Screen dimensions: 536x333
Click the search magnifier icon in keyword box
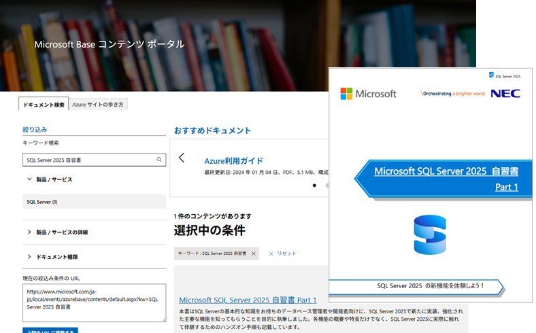(x=159, y=160)
